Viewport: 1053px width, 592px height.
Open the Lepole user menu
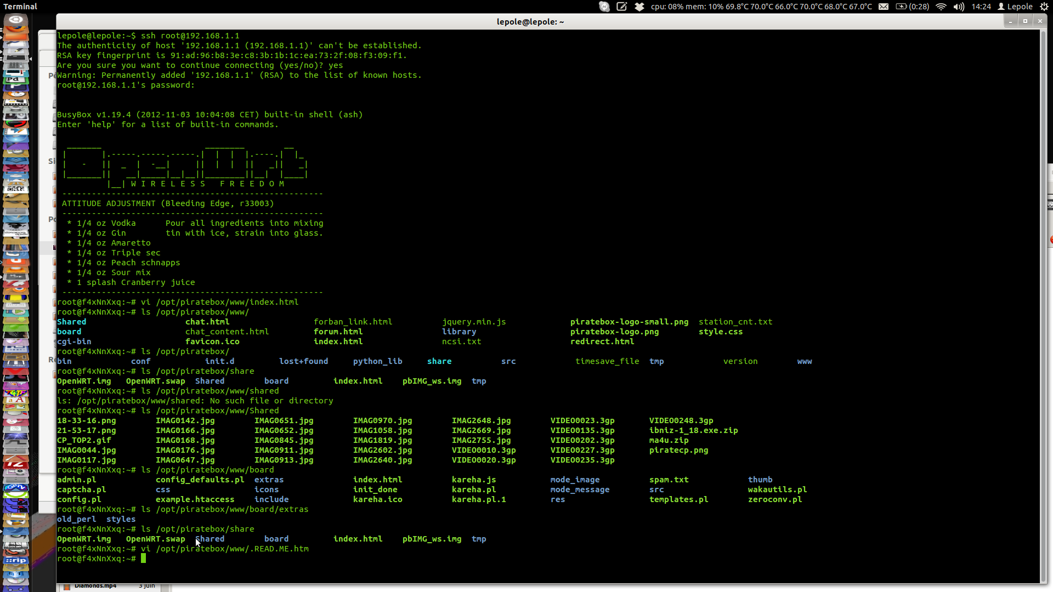1015,7
